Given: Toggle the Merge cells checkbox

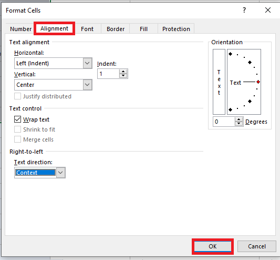Looking at the screenshot, I should pyautogui.click(x=17, y=139).
